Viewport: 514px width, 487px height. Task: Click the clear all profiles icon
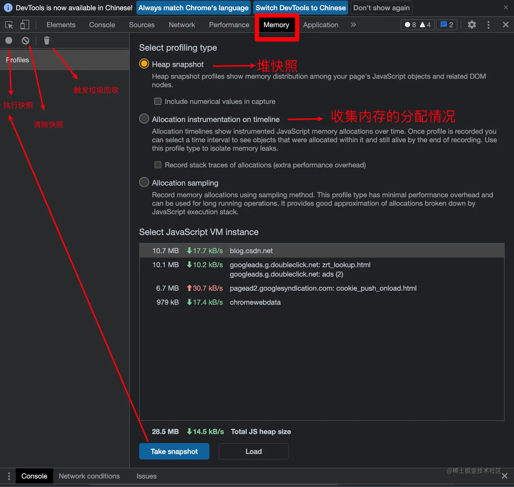tap(25, 40)
